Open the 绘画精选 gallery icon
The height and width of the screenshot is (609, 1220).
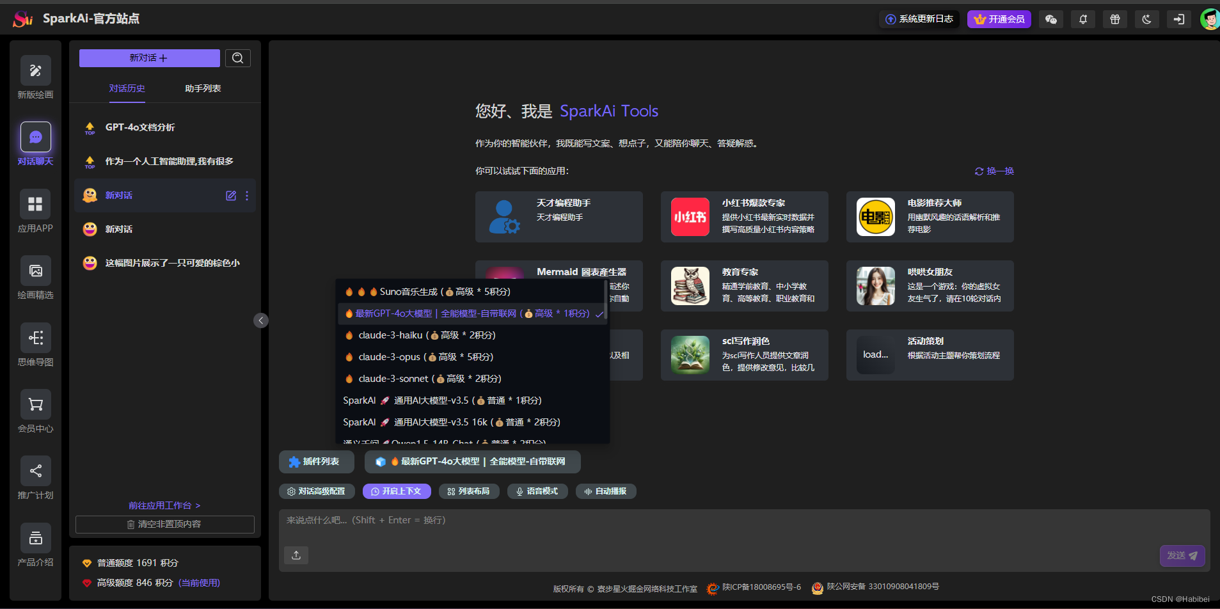point(35,271)
